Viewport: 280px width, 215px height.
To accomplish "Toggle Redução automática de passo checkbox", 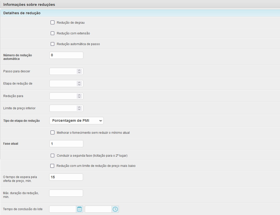I will 52,44.
